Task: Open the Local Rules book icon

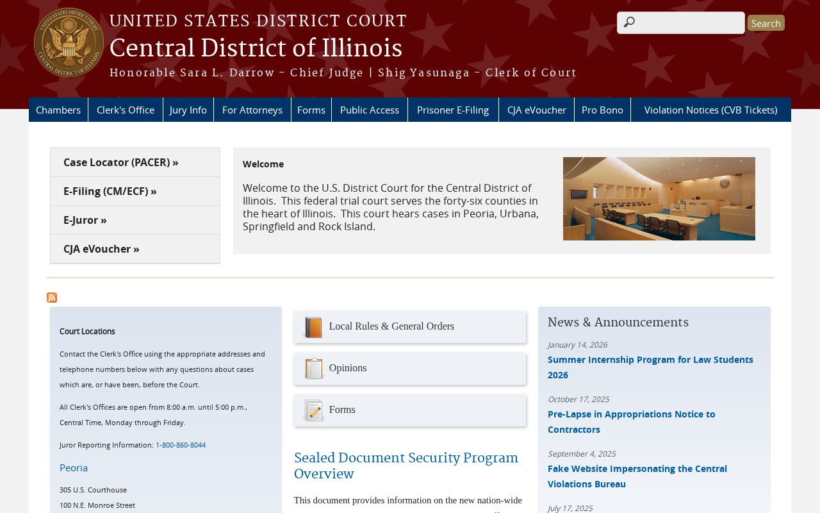Action: click(313, 327)
